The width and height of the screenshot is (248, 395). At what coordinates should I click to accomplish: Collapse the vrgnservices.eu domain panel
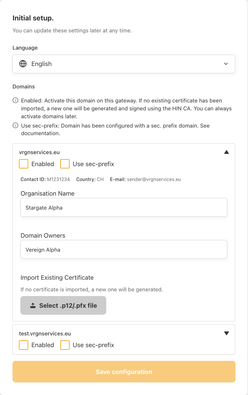226,152
